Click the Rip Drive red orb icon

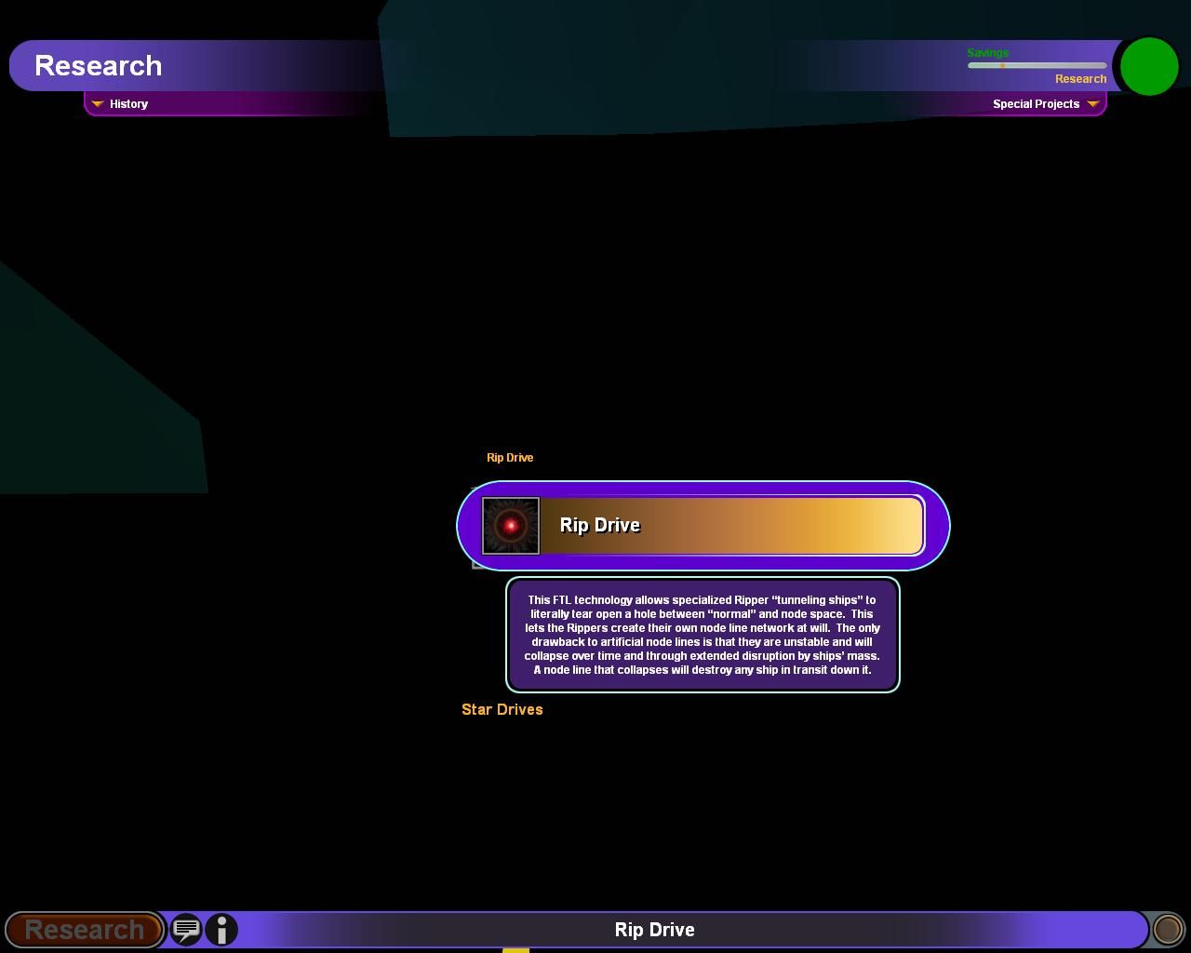pyautogui.click(x=511, y=526)
